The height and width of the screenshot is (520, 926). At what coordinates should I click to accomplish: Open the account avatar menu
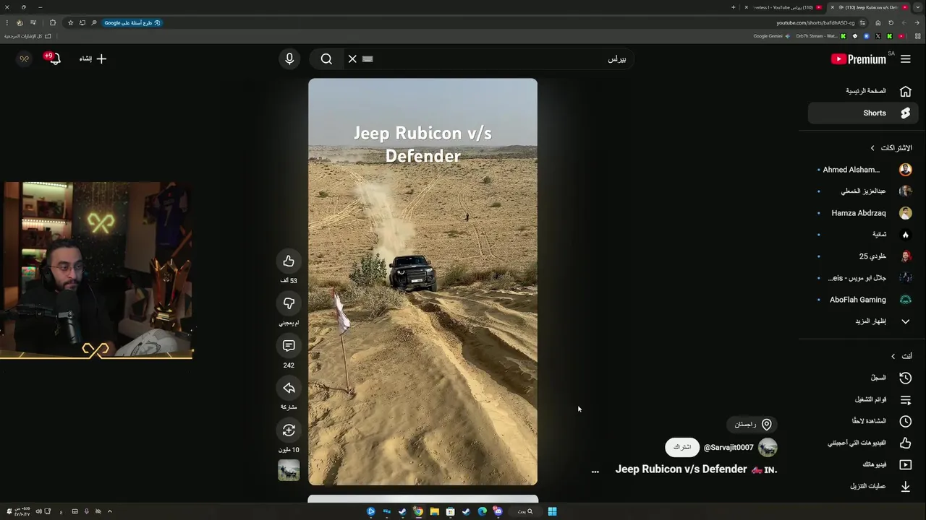(x=24, y=58)
